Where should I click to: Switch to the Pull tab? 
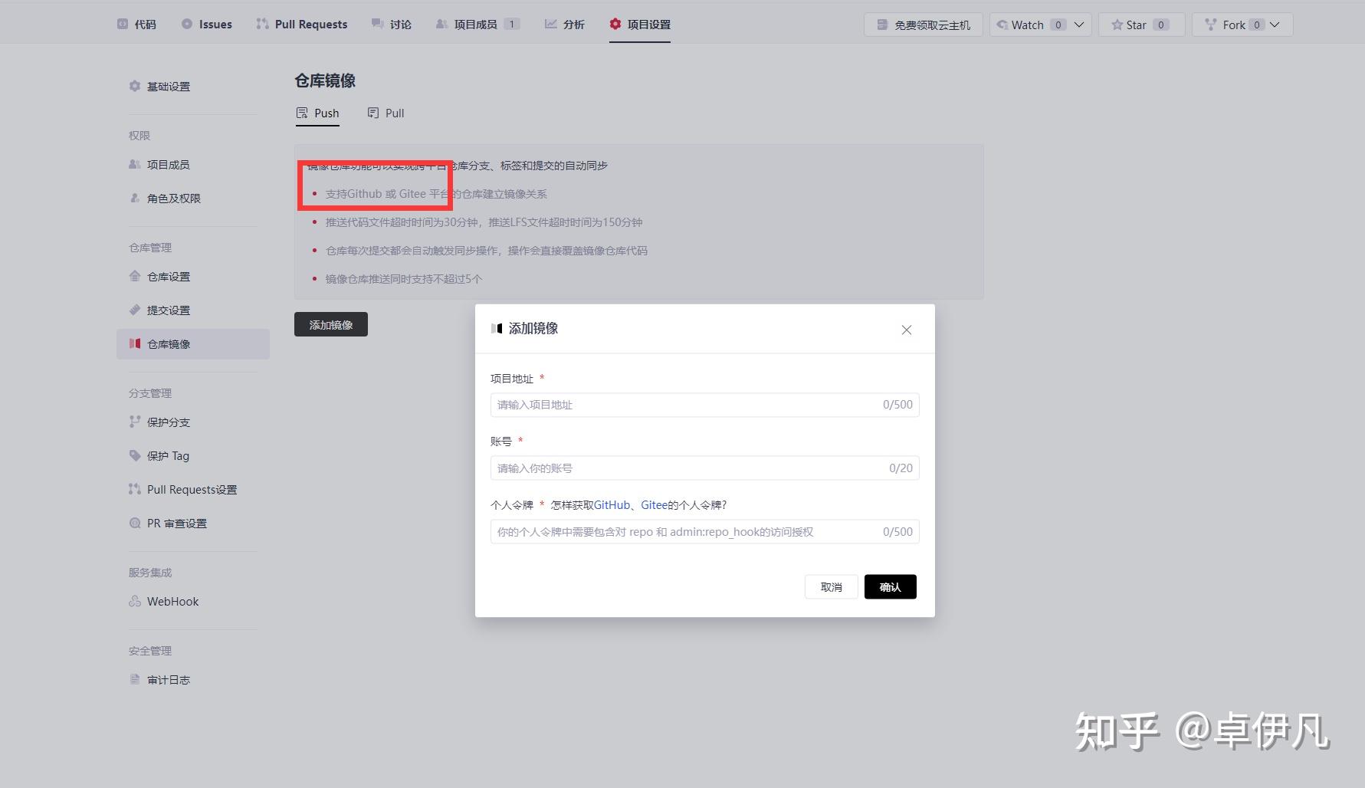[386, 113]
